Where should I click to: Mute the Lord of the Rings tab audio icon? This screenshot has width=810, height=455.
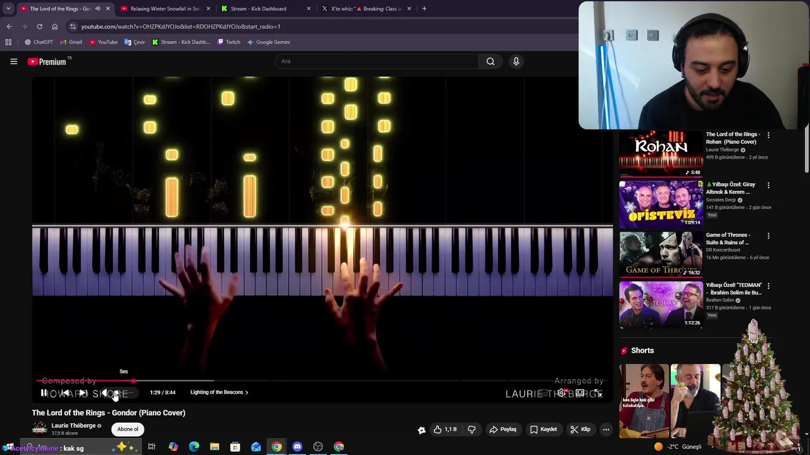tap(97, 9)
